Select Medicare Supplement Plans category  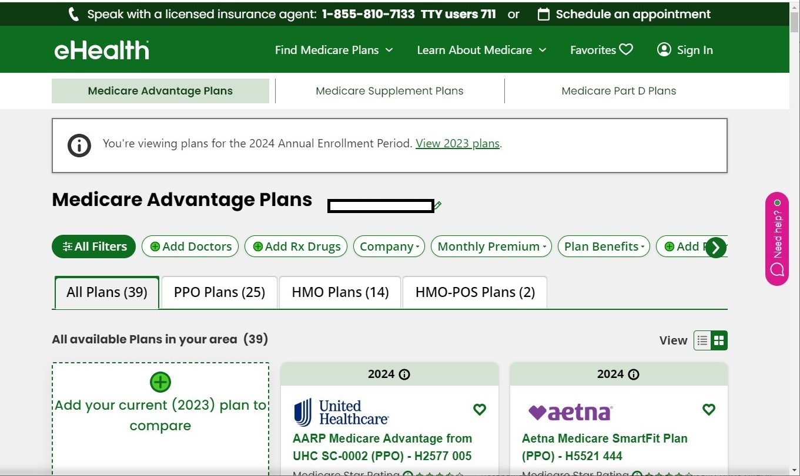[390, 91]
